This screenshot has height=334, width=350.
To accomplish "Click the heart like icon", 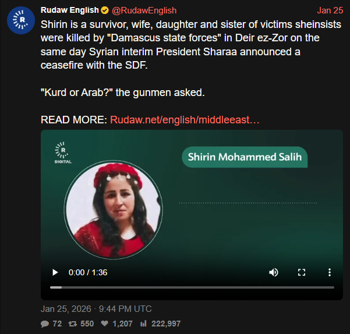I will point(105,324).
